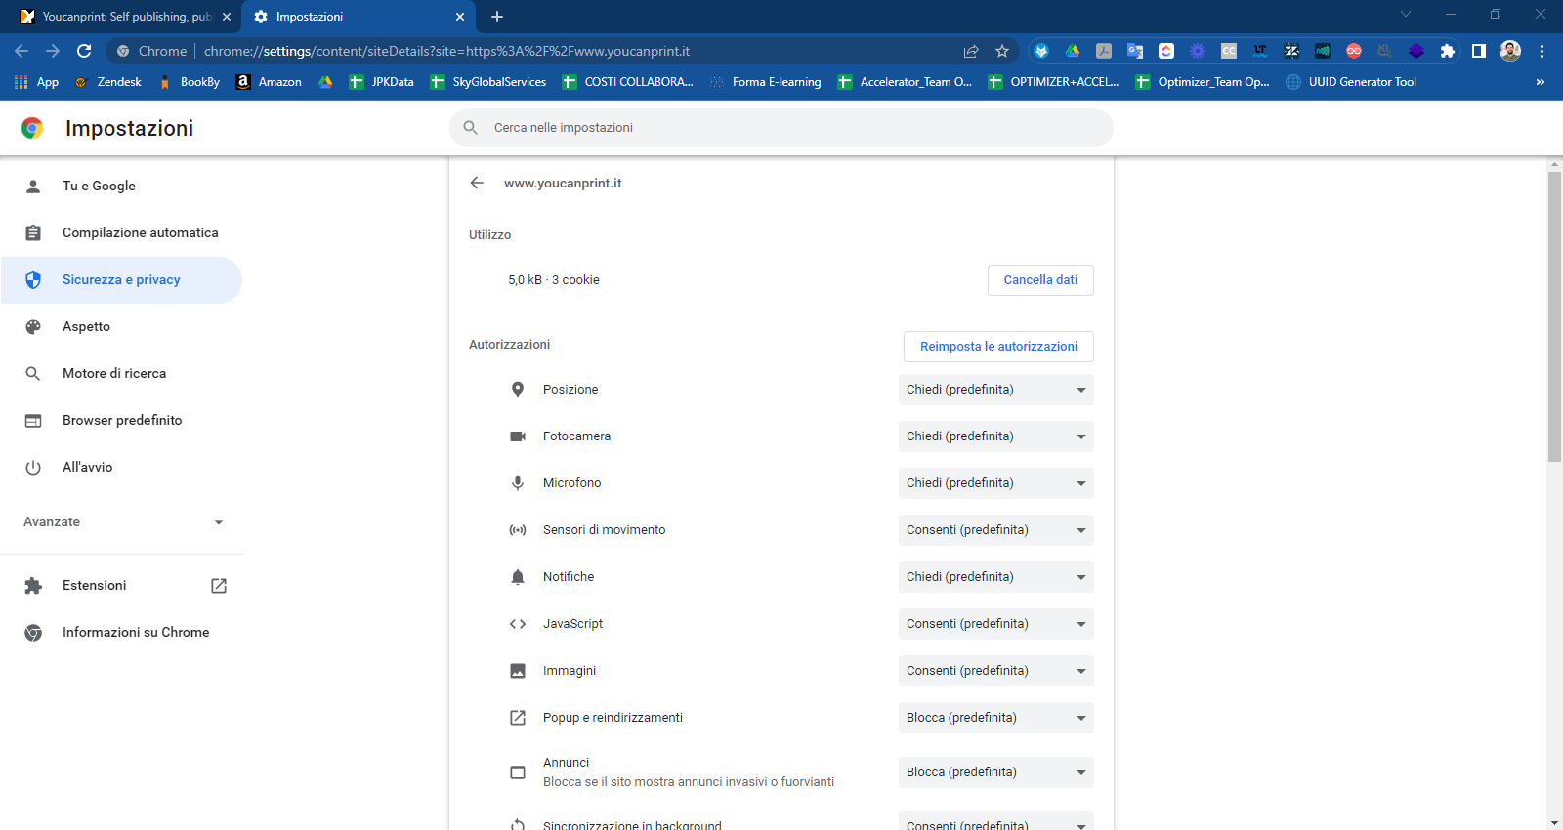The width and height of the screenshot is (1563, 830).
Task: Click the Cerca nelle impostazioni search field
Action: (x=781, y=128)
